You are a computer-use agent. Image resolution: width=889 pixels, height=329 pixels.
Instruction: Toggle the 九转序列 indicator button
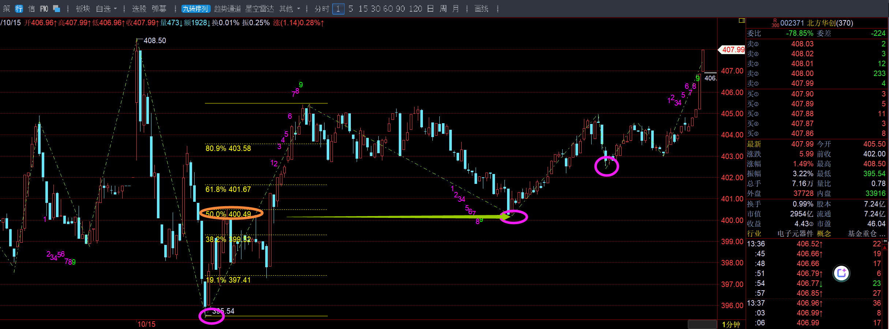pos(195,9)
